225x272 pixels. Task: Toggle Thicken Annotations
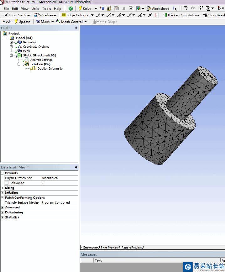click(x=181, y=15)
